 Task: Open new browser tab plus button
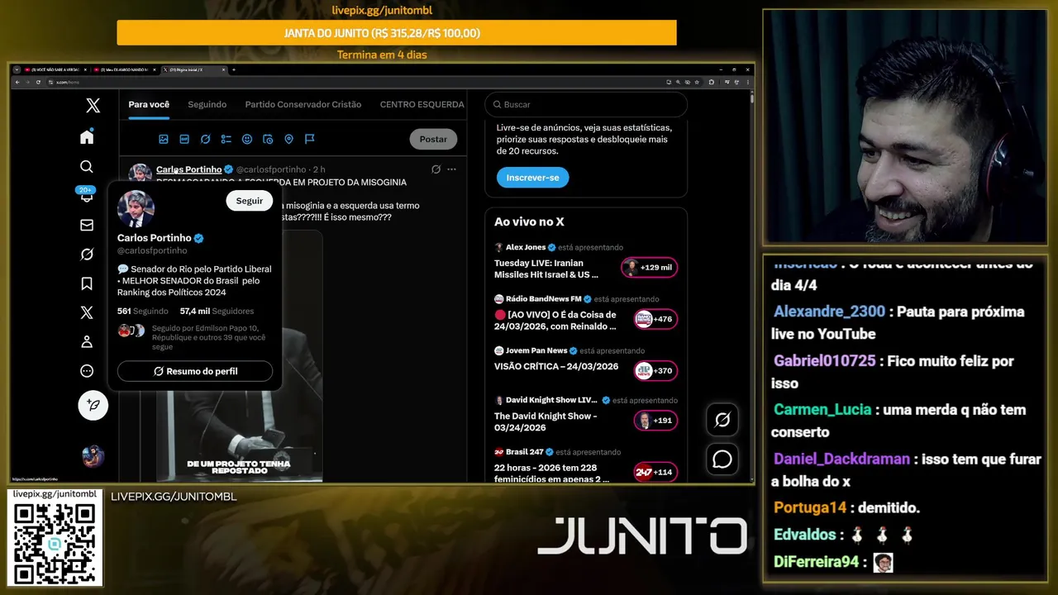[234, 69]
